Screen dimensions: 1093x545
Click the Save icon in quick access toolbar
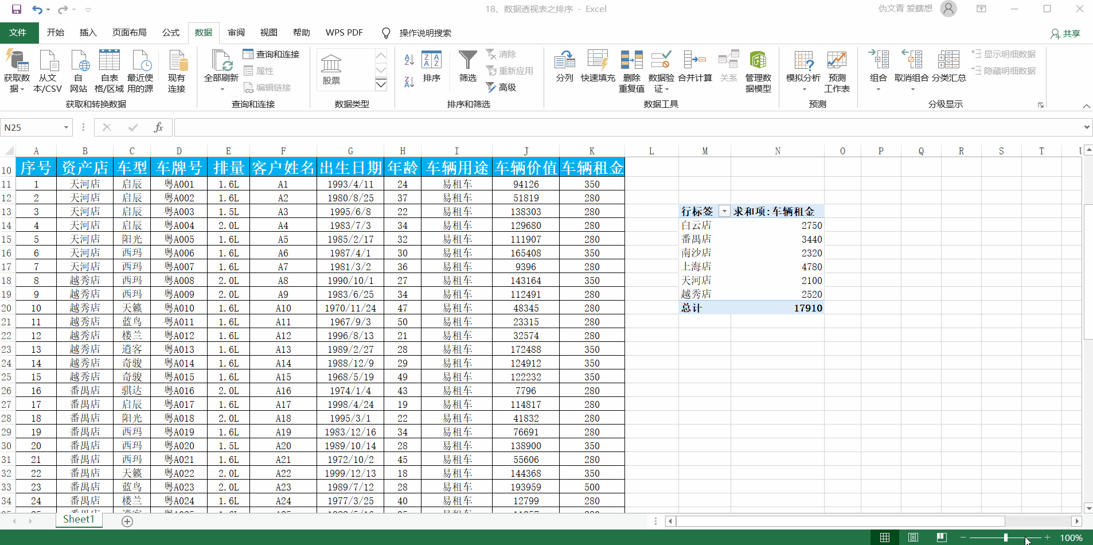pyautogui.click(x=17, y=9)
